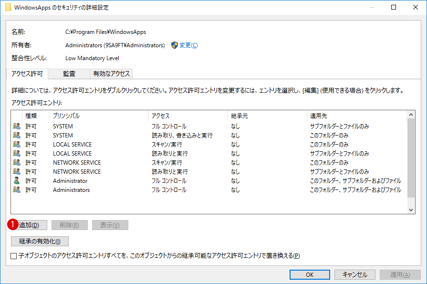Check the 子オブジェクトのアクセス許可エントリ replacement checkbox
Image resolution: width=427 pixels, height=284 pixels.
point(14,256)
